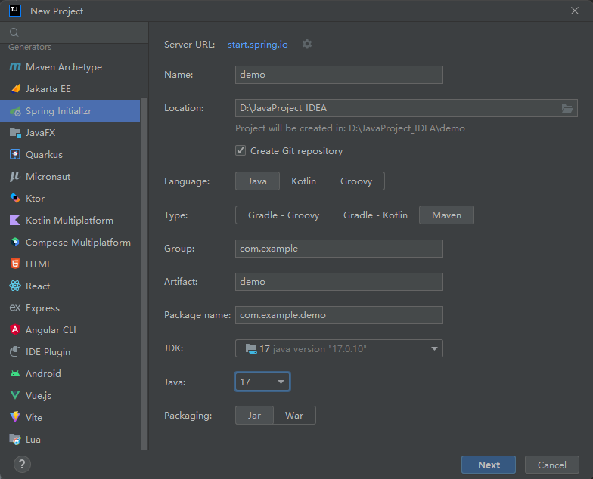Click the Spring Initializr leaf icon
Viewport: 593px width, 479px height.
(x=15, y=111)
